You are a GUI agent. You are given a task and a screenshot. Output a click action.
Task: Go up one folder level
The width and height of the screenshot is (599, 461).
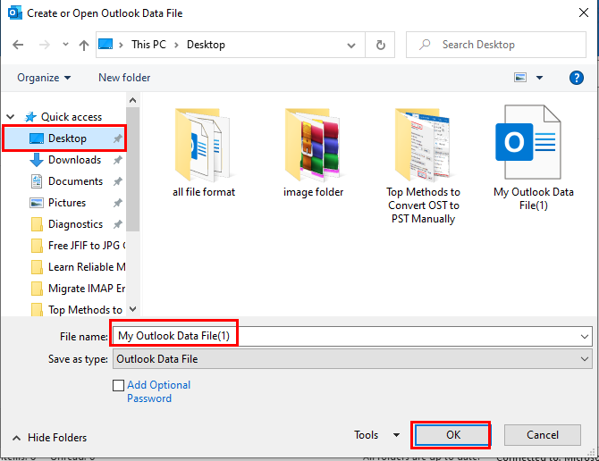tap(84, 45)
